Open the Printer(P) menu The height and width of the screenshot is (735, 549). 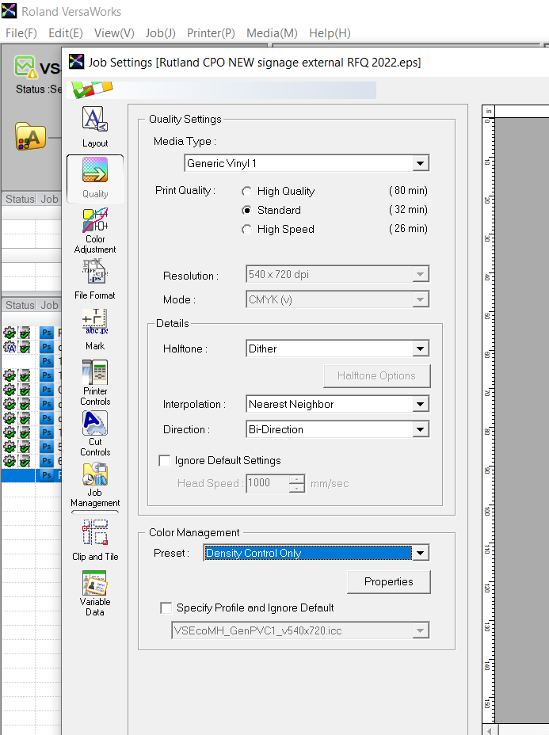[211, 32]
